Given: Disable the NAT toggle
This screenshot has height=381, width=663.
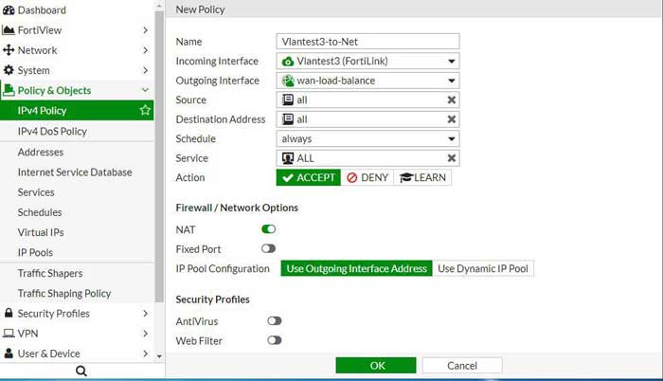Looking at the screenshot, I should (268, 229).
